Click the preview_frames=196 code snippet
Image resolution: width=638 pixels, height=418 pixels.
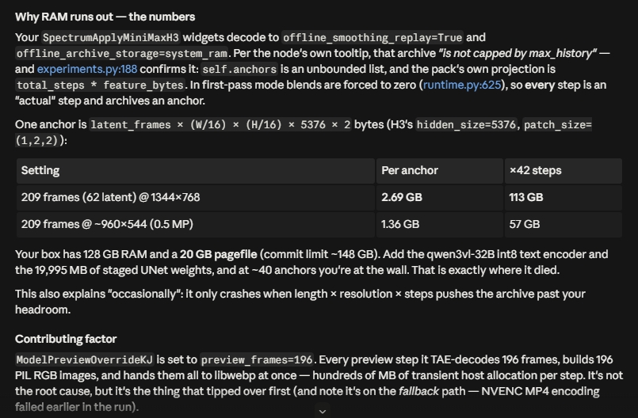(x=256, y=360)
